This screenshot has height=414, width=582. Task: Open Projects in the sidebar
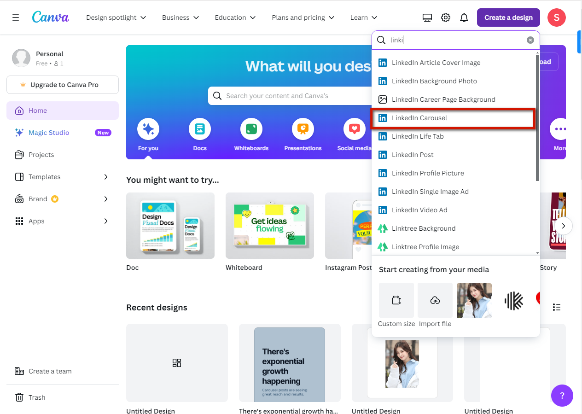click(x=63, y=155)
